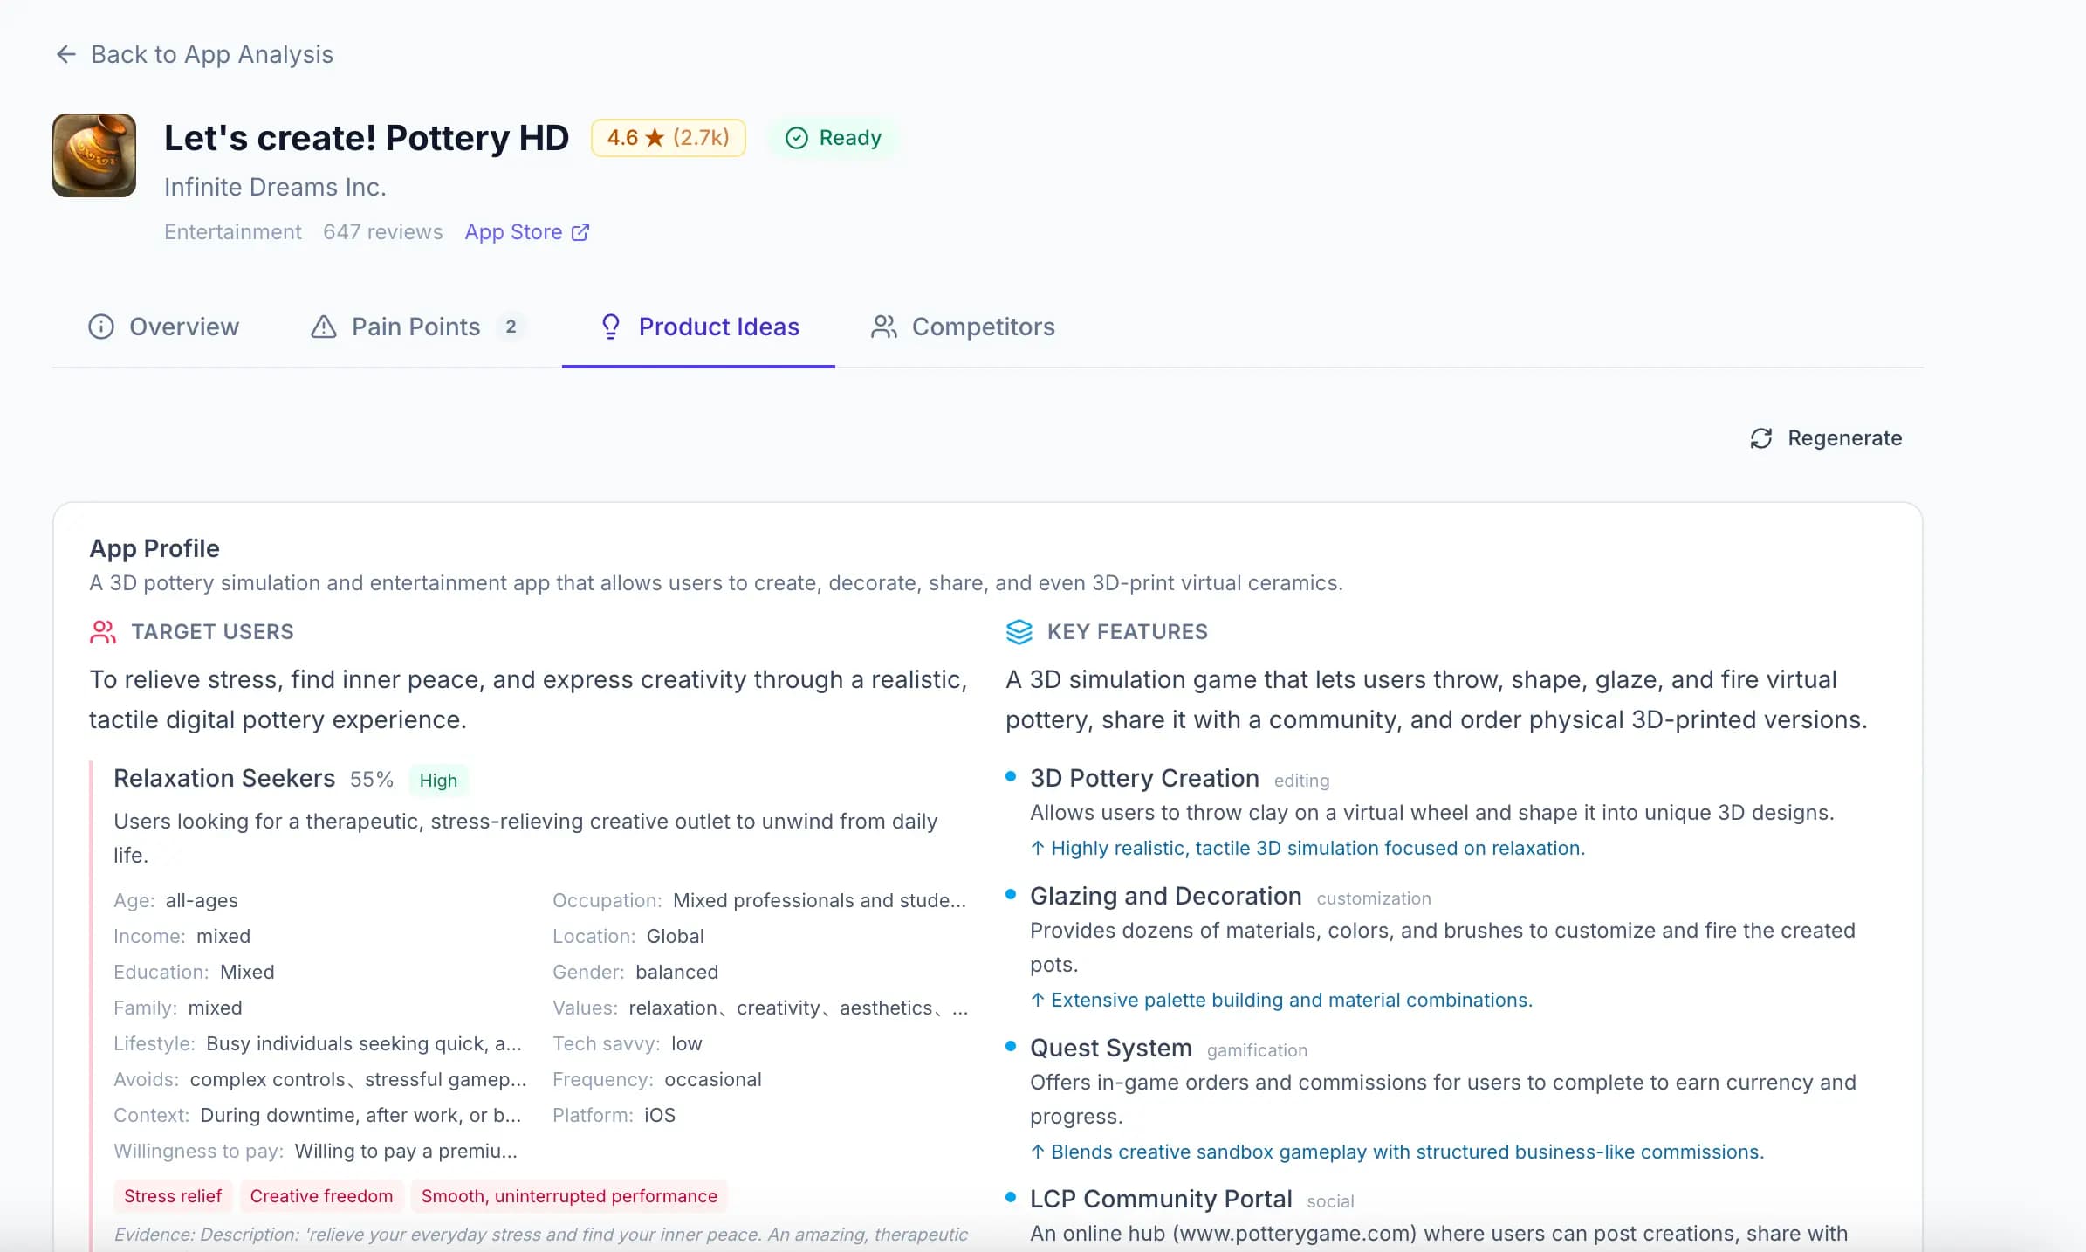The image size is (2086, 1252).
Task: Click the gamification category label
Action: 1257,1050
